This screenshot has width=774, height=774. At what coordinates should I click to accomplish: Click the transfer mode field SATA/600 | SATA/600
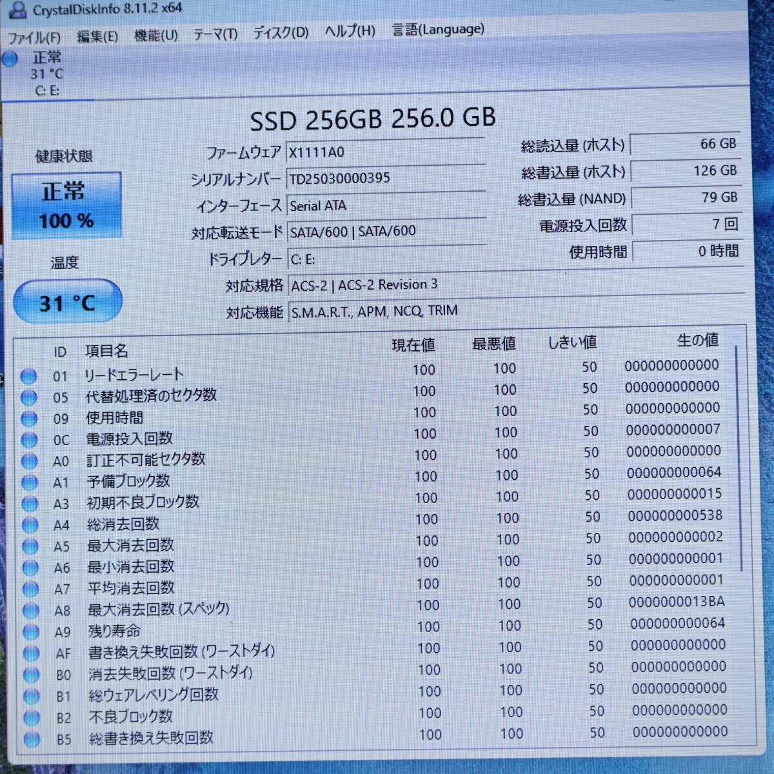click(386, 231)
